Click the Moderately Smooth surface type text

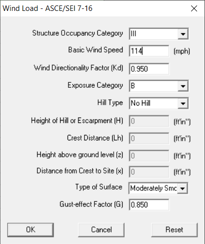(153, 188)
